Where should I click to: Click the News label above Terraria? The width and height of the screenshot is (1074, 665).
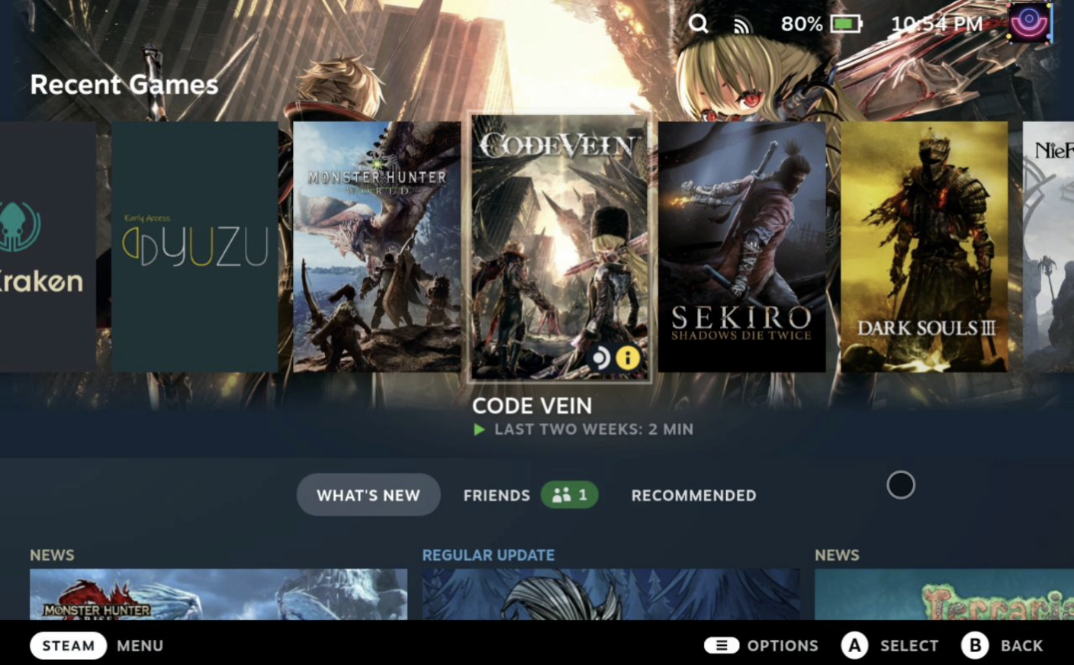(837, 555)
